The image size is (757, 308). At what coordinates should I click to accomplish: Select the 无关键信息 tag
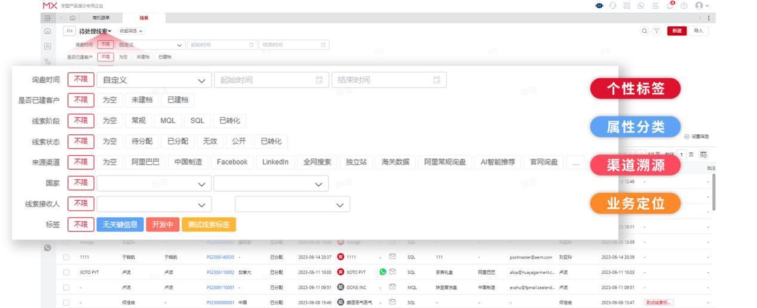click(x=120, y=224)
